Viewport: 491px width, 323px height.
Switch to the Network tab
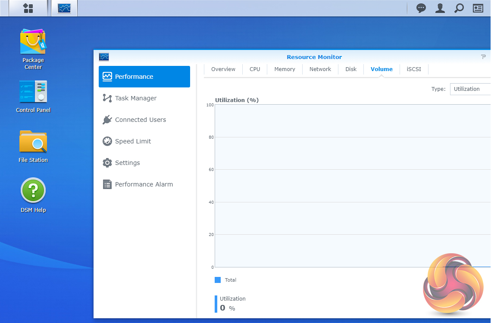(320, 69)
